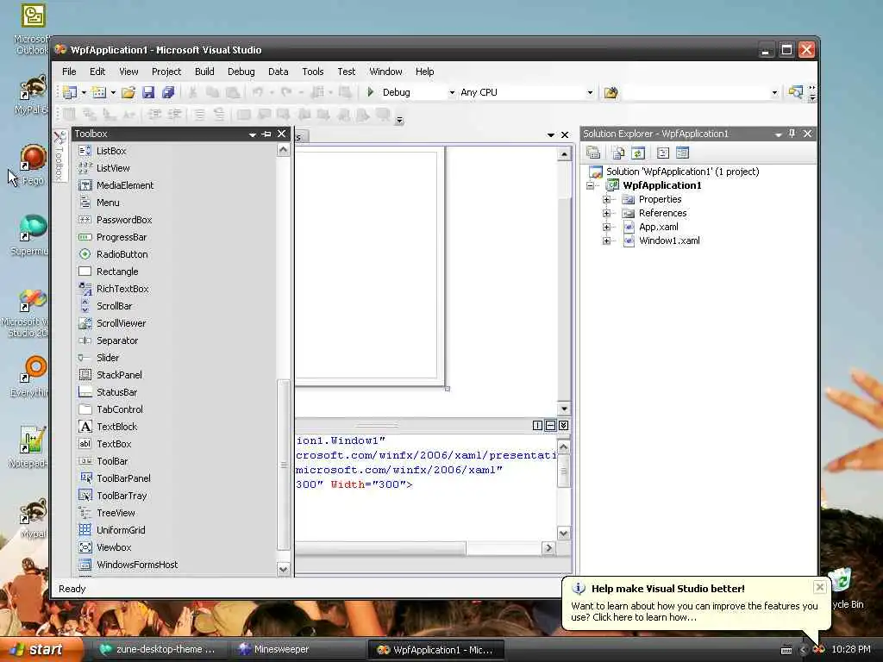Expand the Window1.xaml node
This screenshot has height=662, width=883.
(x=606, y=241)
